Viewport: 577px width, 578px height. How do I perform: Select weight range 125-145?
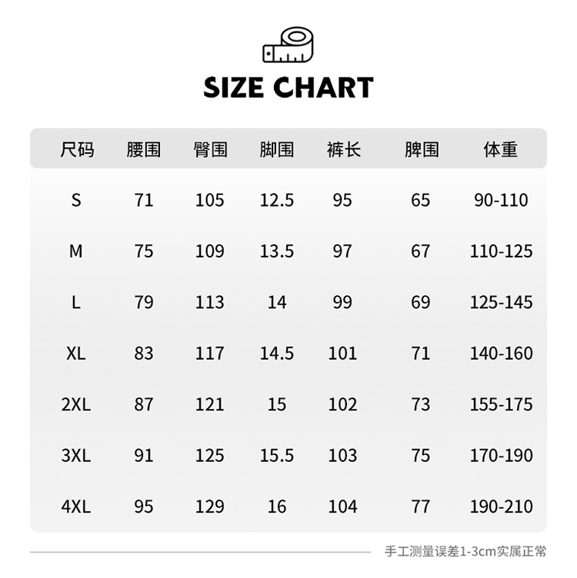click(x=501, y=302)
